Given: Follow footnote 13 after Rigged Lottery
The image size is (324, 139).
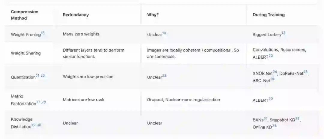Looking at the screenshot, I should click(x=283, y=33).
